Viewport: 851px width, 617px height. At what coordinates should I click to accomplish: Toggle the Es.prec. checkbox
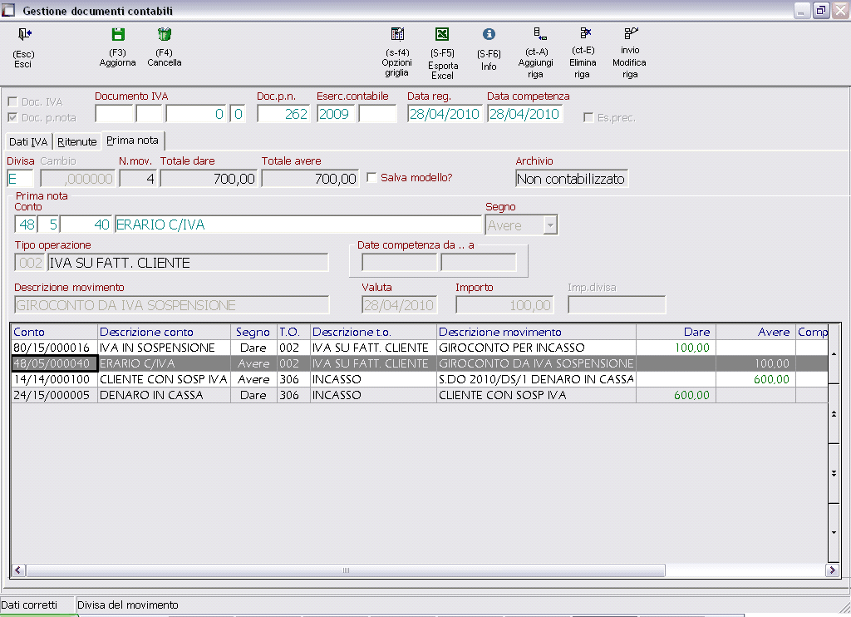coord(588,117)
